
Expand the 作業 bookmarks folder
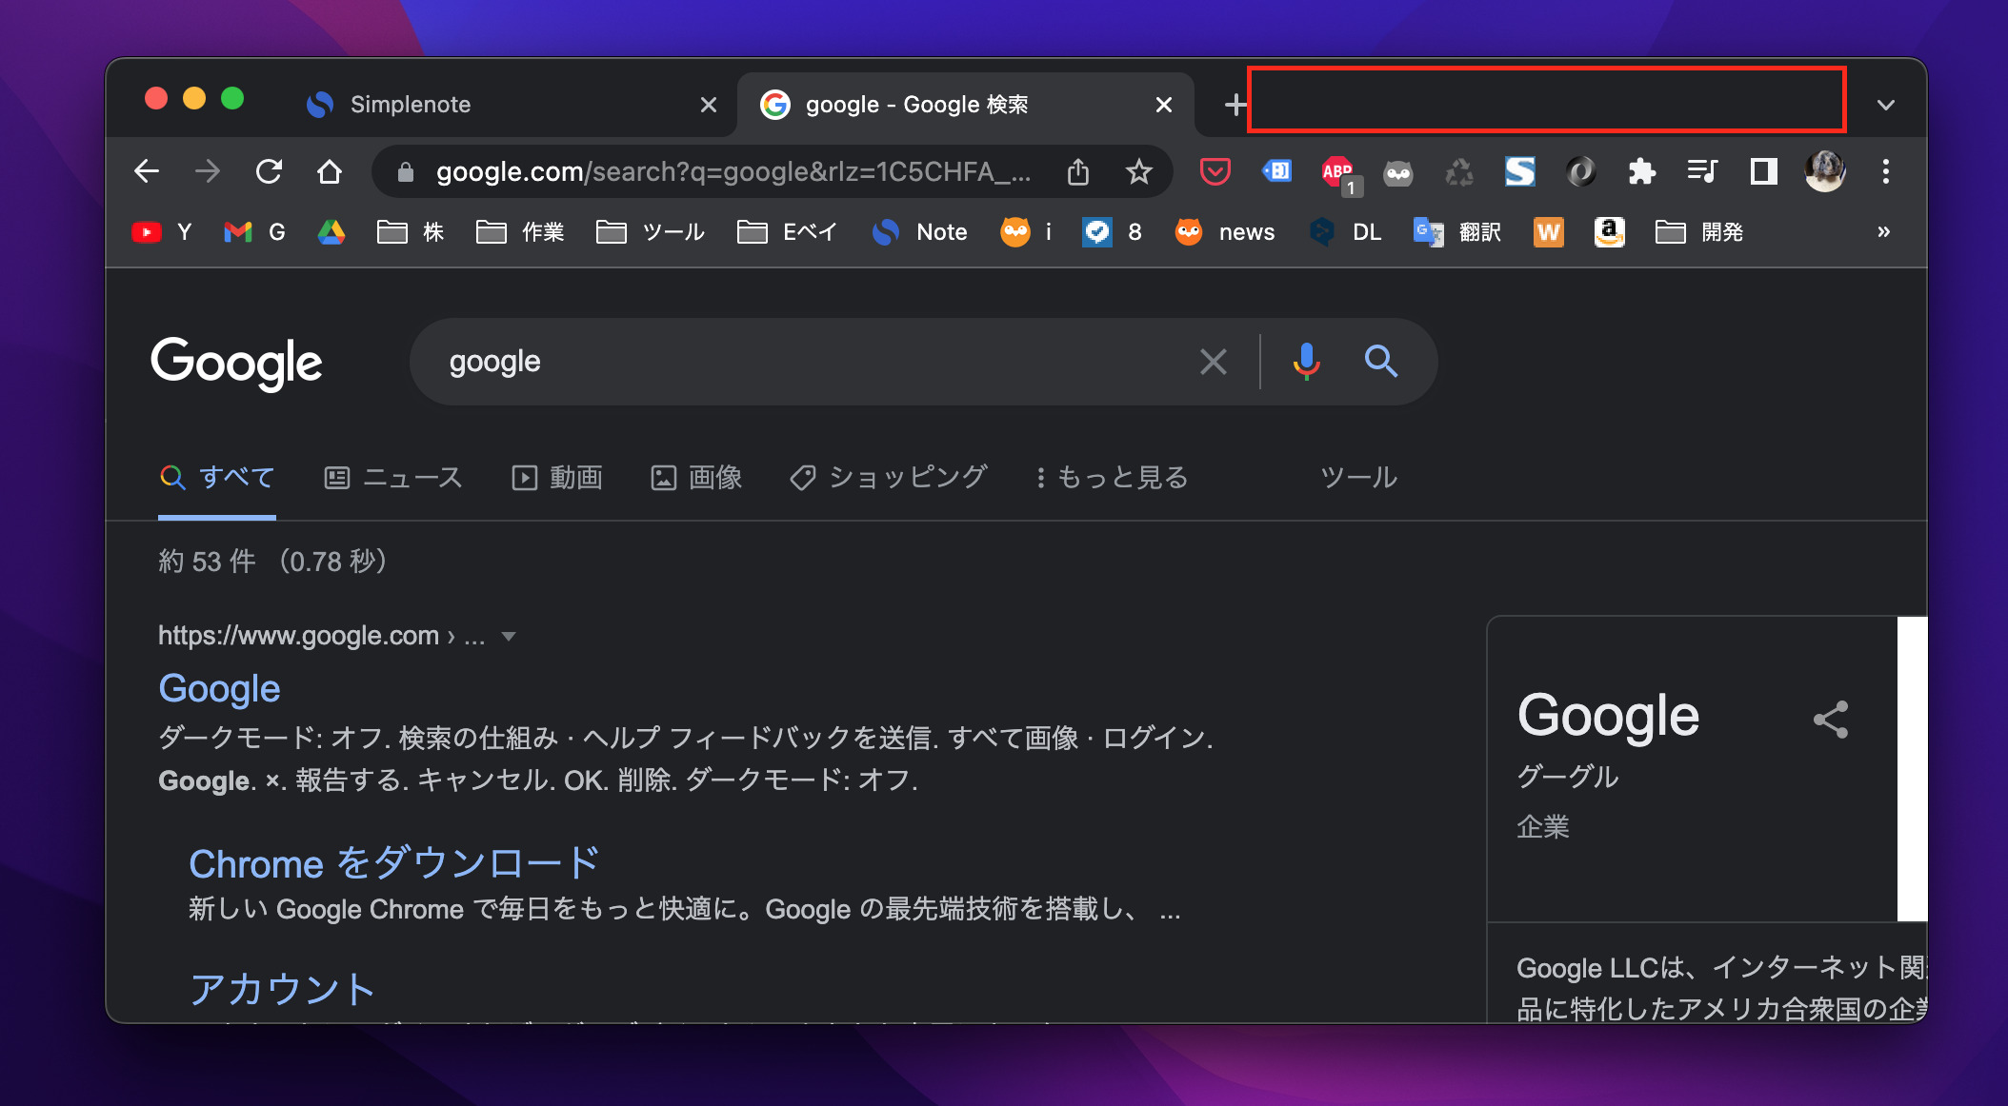[520, 232]
